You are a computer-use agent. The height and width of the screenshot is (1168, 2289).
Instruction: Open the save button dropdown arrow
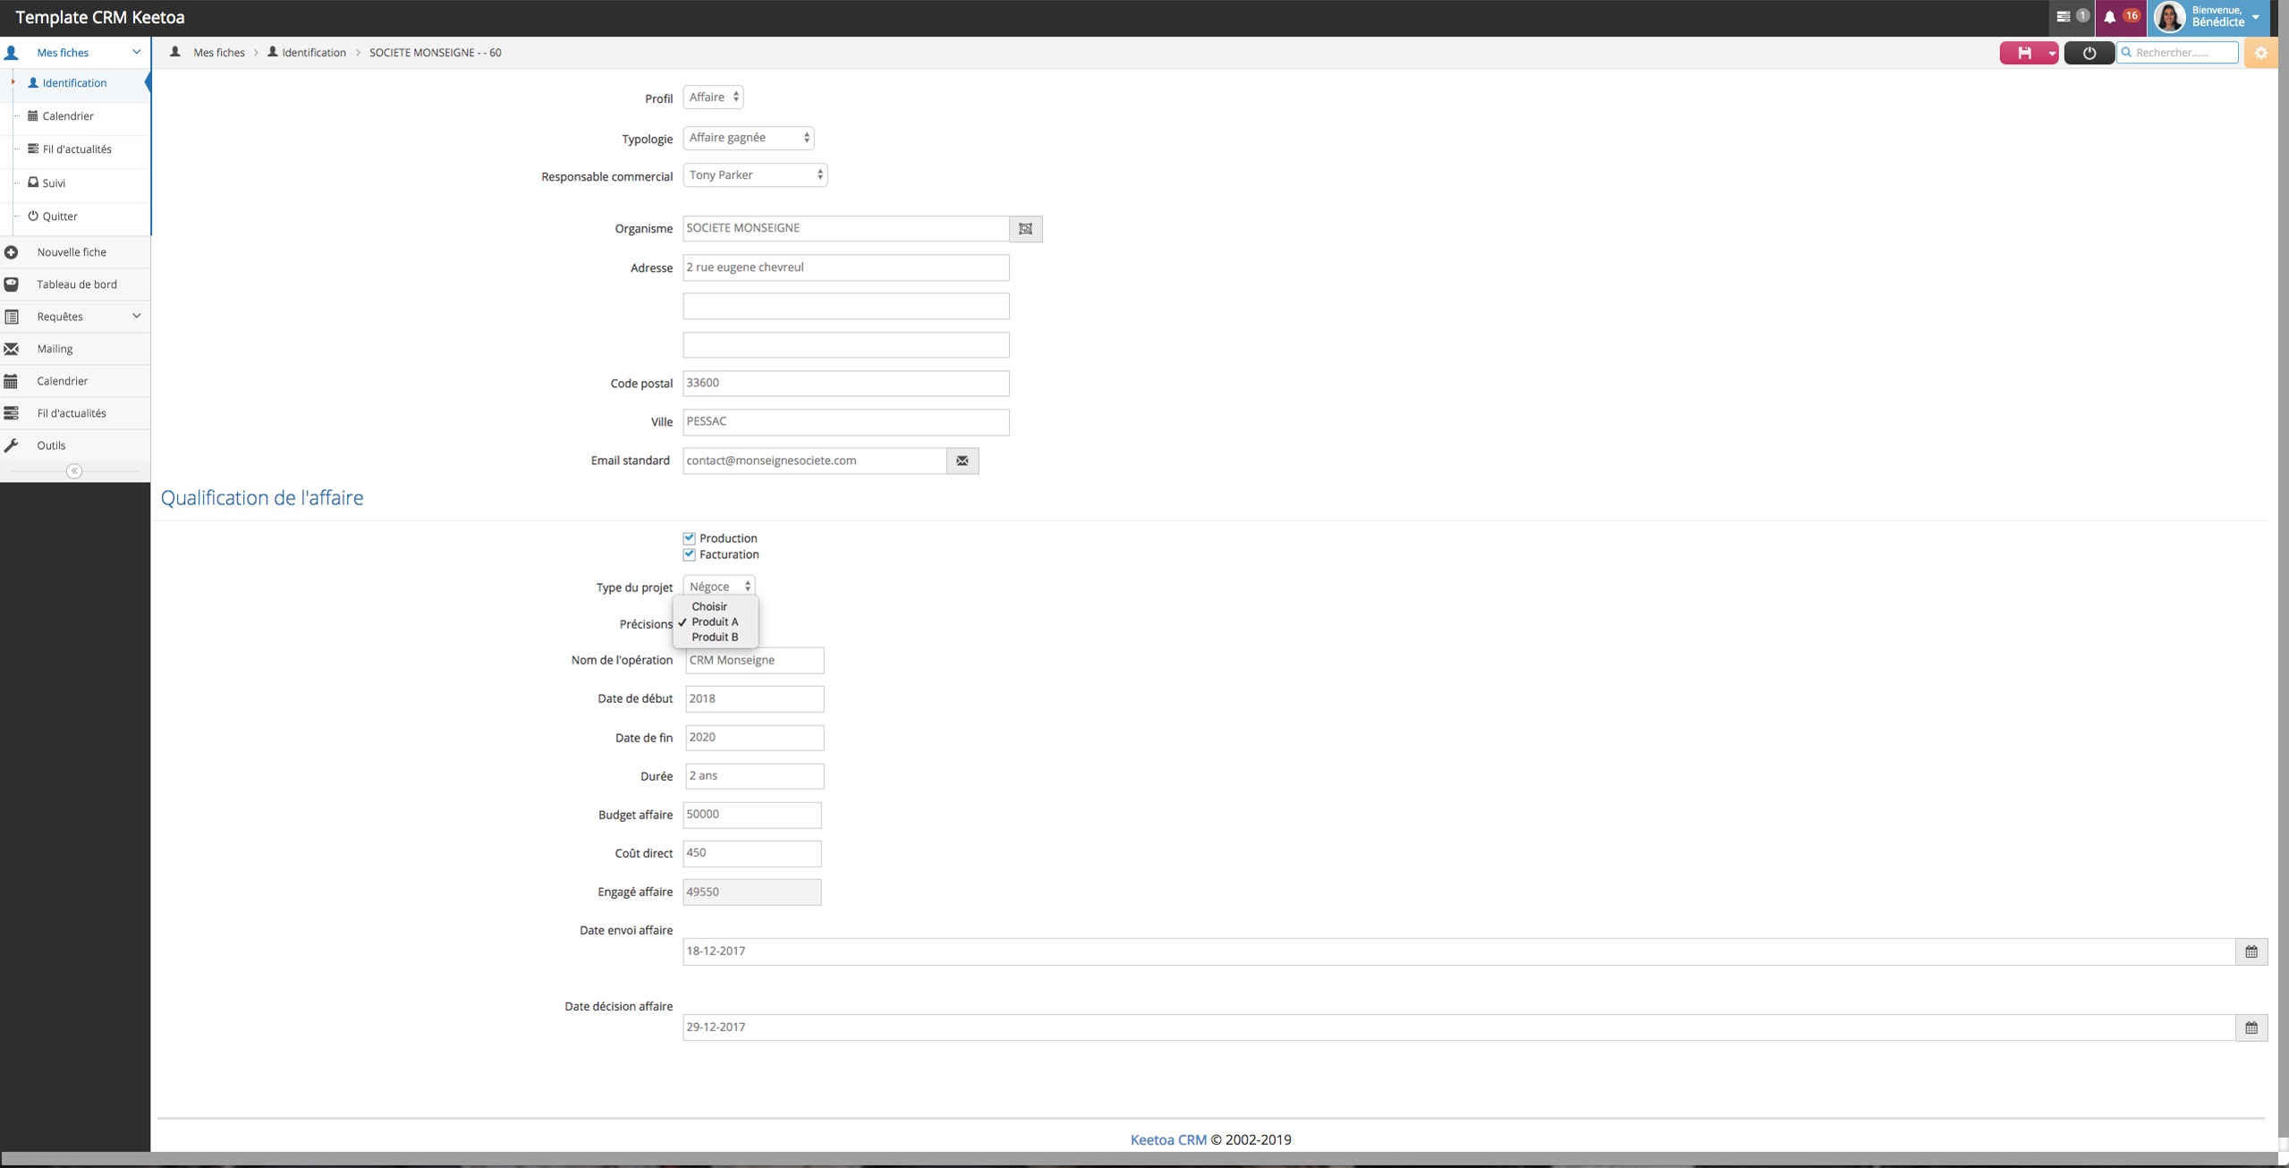pos(2051,53)
